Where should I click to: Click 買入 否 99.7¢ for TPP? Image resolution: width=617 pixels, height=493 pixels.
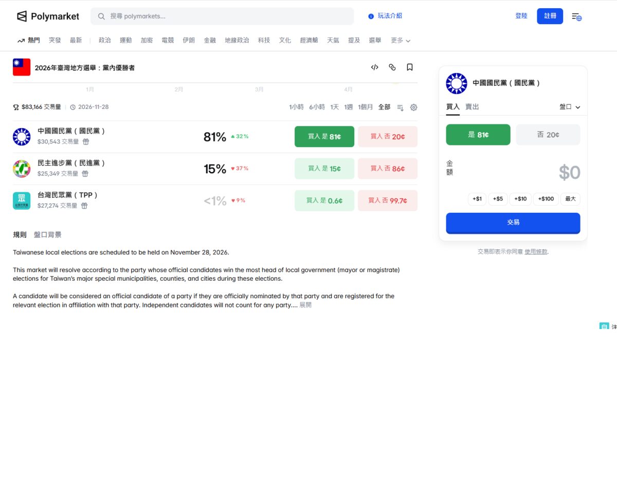388,200
